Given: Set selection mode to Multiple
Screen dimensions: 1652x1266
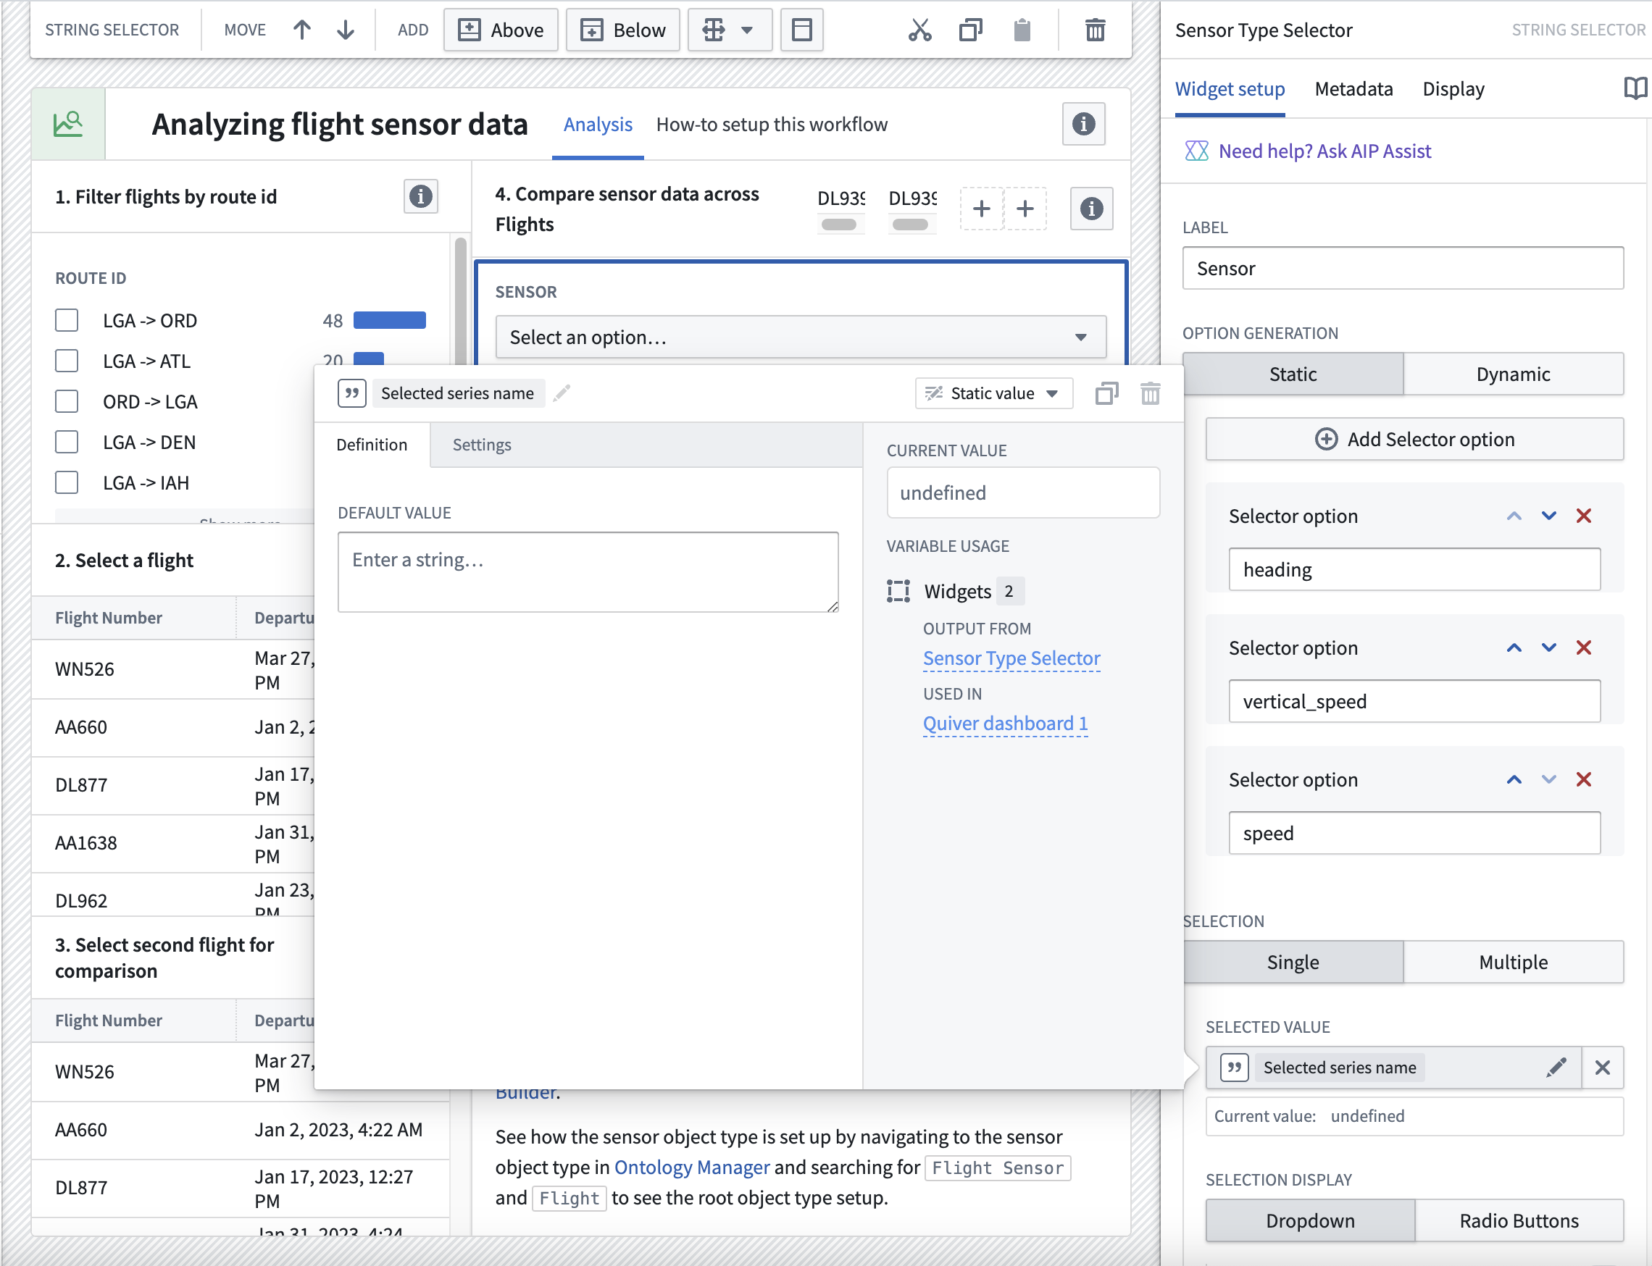Looking at the screenshot, I should coord(1512,962).
